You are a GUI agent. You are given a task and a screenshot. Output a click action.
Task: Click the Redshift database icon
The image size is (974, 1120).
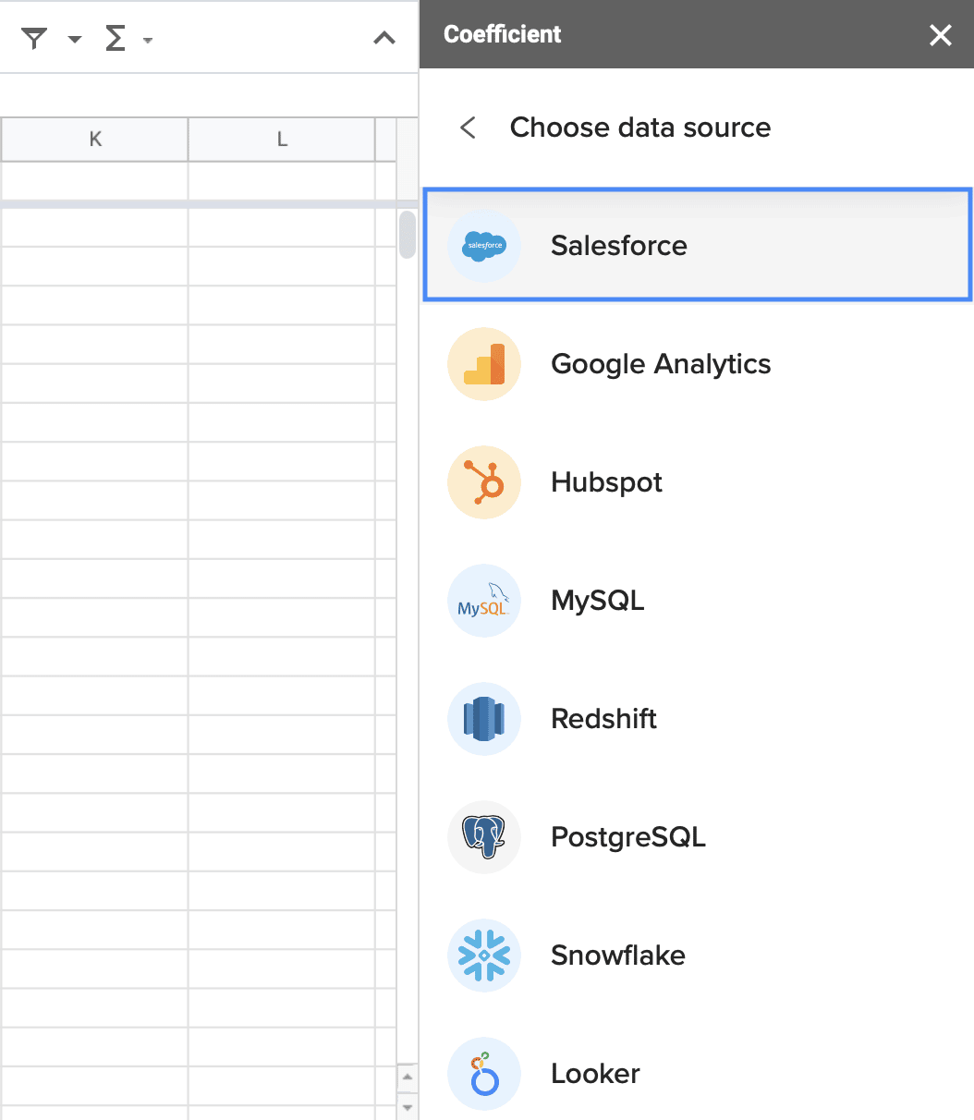484,719
